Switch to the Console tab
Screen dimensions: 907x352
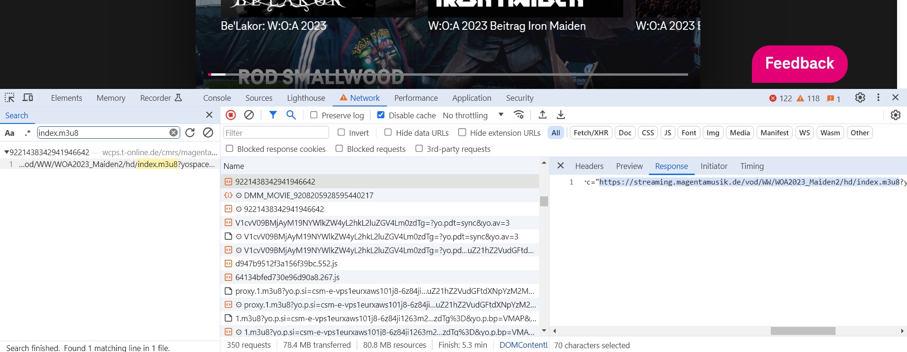217,98
